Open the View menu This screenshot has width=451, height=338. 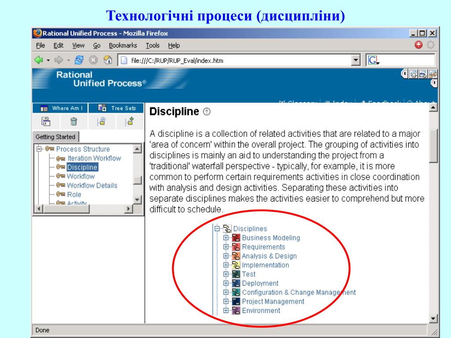(x=78, y=45)
